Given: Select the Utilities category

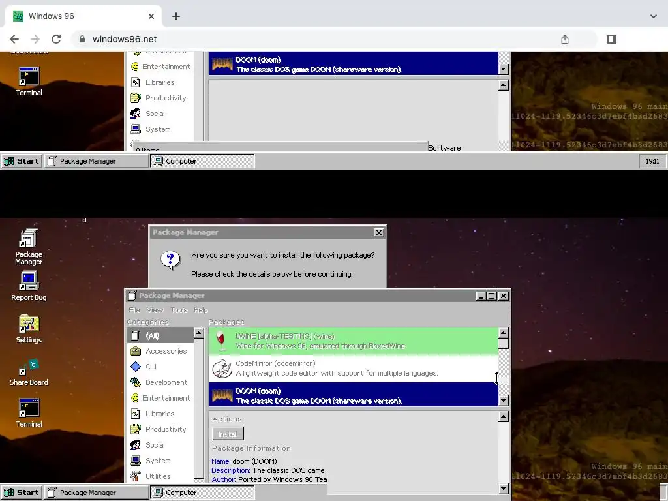Looking at the screenshot, I should pos(160,476).
